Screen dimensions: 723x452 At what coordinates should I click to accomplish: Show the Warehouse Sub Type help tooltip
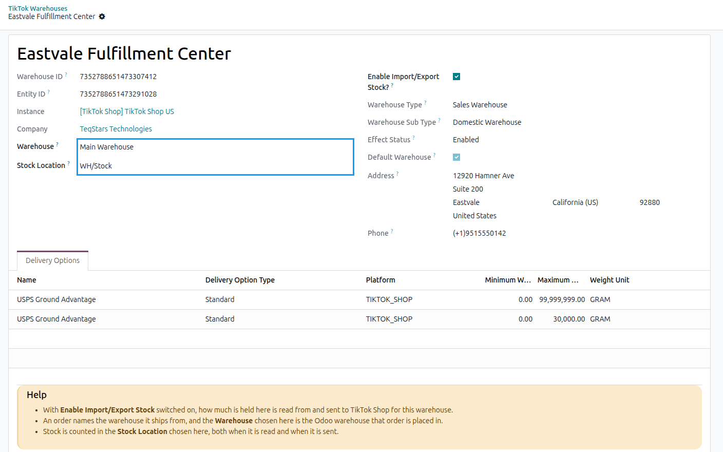tap(439, 120)
